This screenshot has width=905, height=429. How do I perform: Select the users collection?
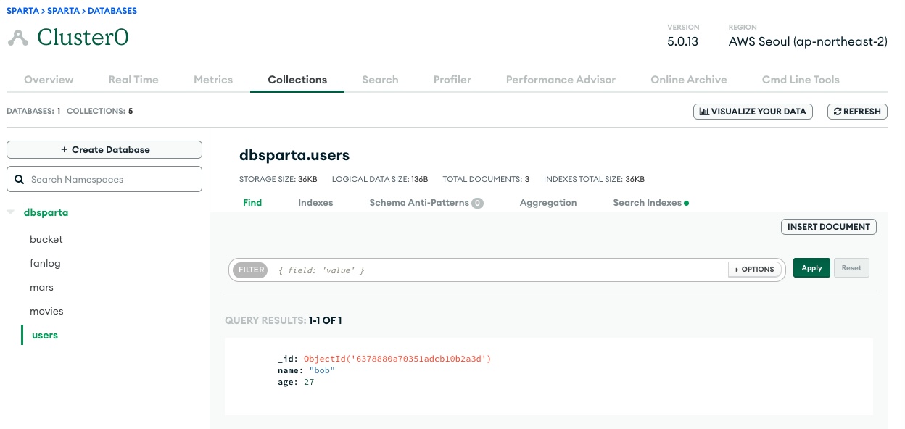pyautogui.click(x=45, y=336)
